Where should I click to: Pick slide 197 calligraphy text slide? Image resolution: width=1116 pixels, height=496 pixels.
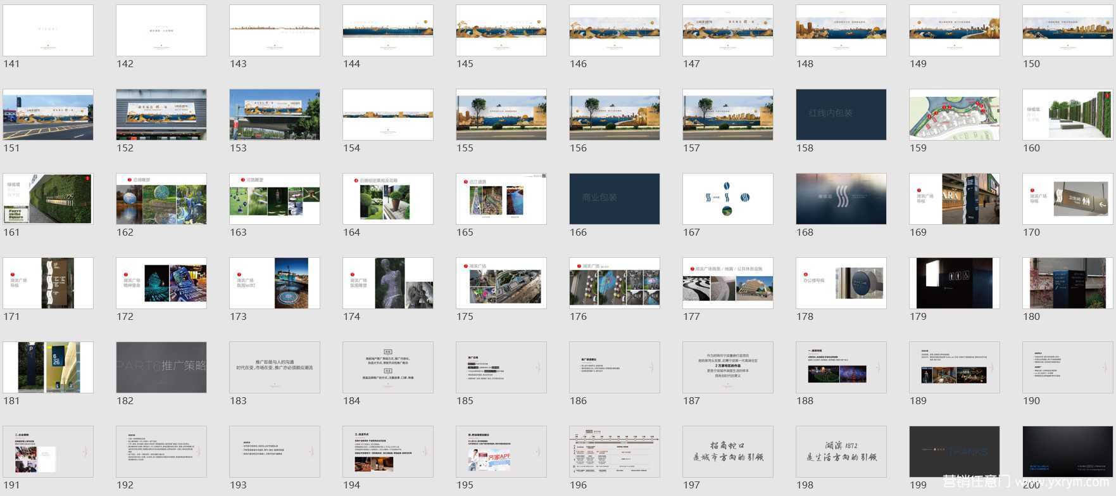pos(727,452)
